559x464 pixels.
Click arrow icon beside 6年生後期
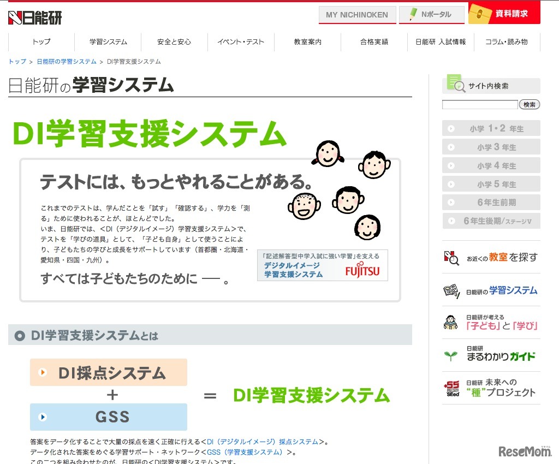click(451, 221)
